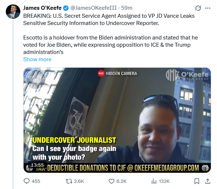
Task: Click the blue verified badge
Action: coord(66,8)
